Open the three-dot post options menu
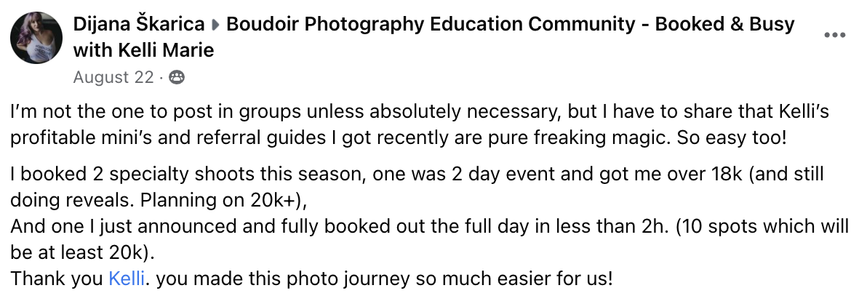 [834, 36]
